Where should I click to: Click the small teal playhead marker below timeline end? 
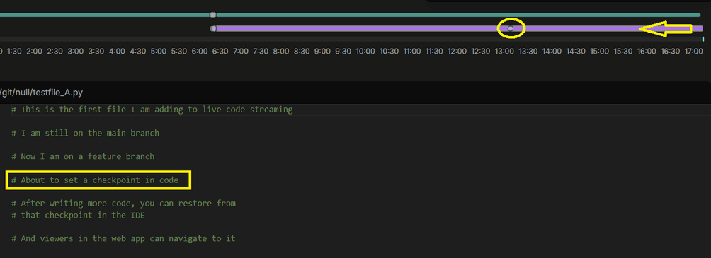click(x=703, y=40)
